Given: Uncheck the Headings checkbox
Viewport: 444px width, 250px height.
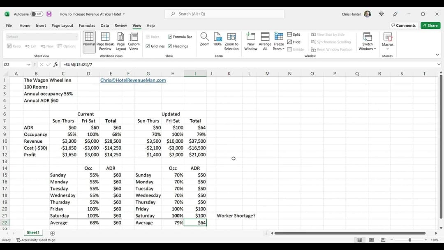Looking at the screenshot, I should pos(170,46).
